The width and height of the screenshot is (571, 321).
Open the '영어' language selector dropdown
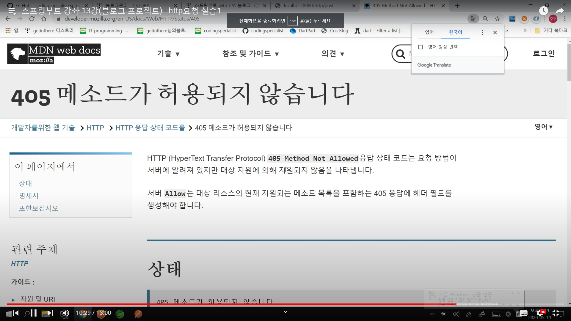543,127
